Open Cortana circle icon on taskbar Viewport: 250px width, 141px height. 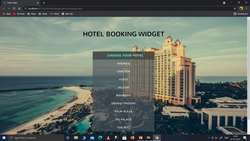coord(67,138)
